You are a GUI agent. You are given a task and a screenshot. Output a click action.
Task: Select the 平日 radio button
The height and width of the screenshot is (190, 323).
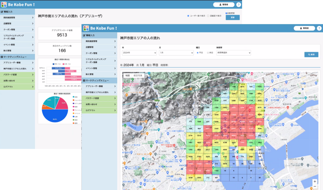point(198,53)
